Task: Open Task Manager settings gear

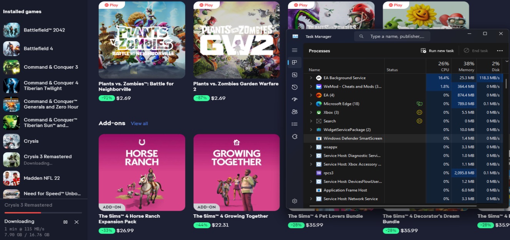Action: (295, 201)
